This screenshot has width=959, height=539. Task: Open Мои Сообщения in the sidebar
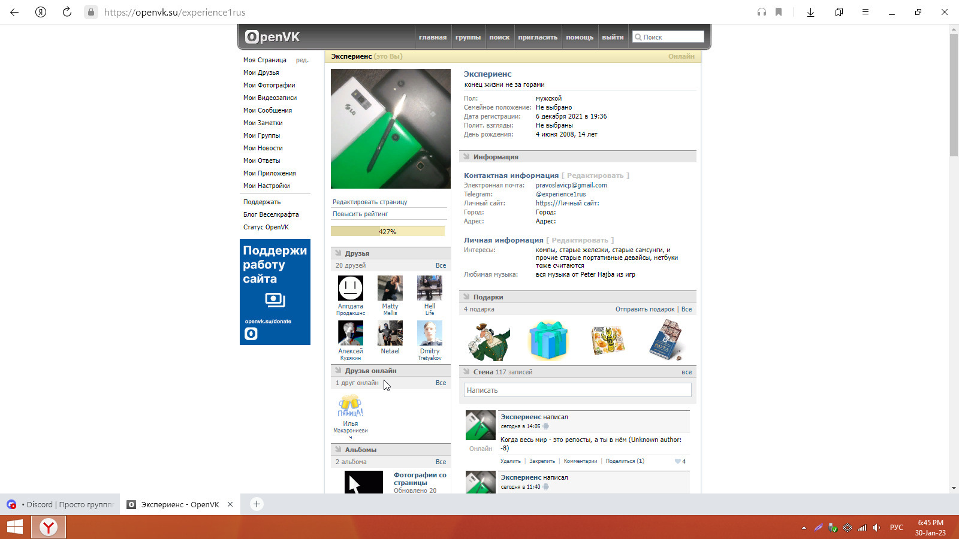(x=268, y=110)
